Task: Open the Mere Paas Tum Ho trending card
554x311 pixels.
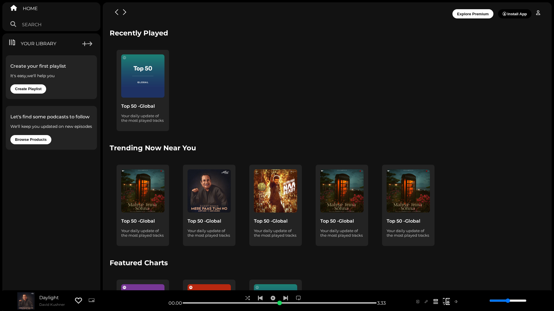Action: click(209, 205)
